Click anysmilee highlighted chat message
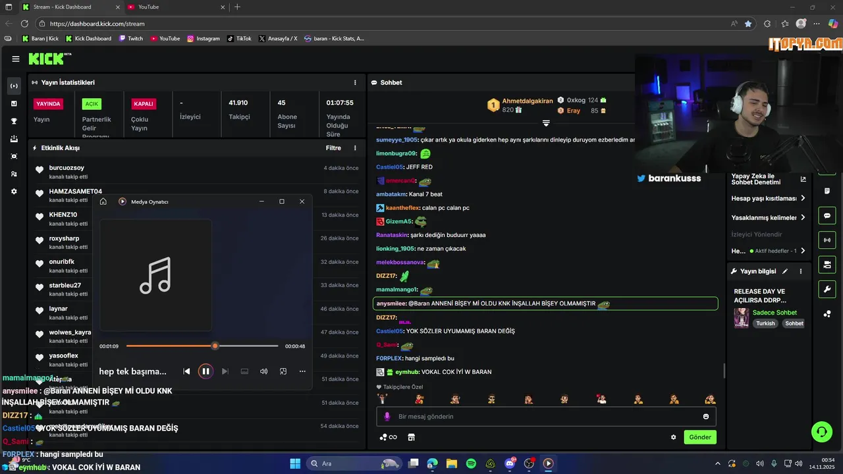 pos(545,303)
